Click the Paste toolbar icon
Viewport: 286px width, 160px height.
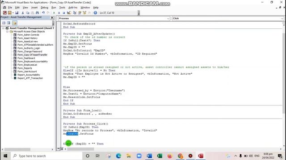click(x=33, y=13)
